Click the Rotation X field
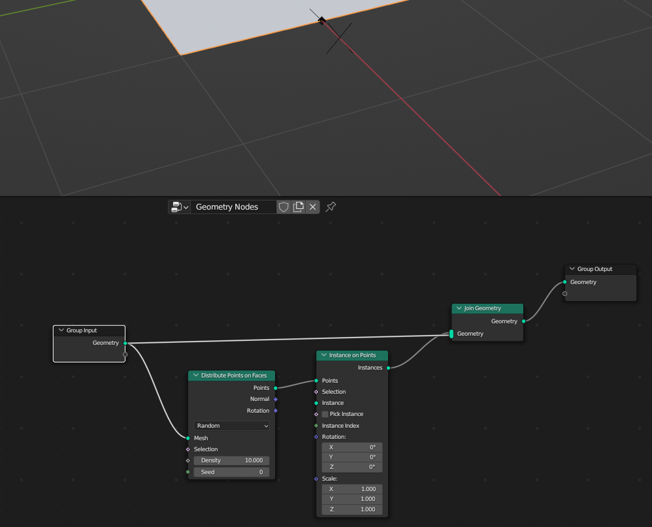The width and height of the screenshot is (652, 527). [x=351, y=447]
